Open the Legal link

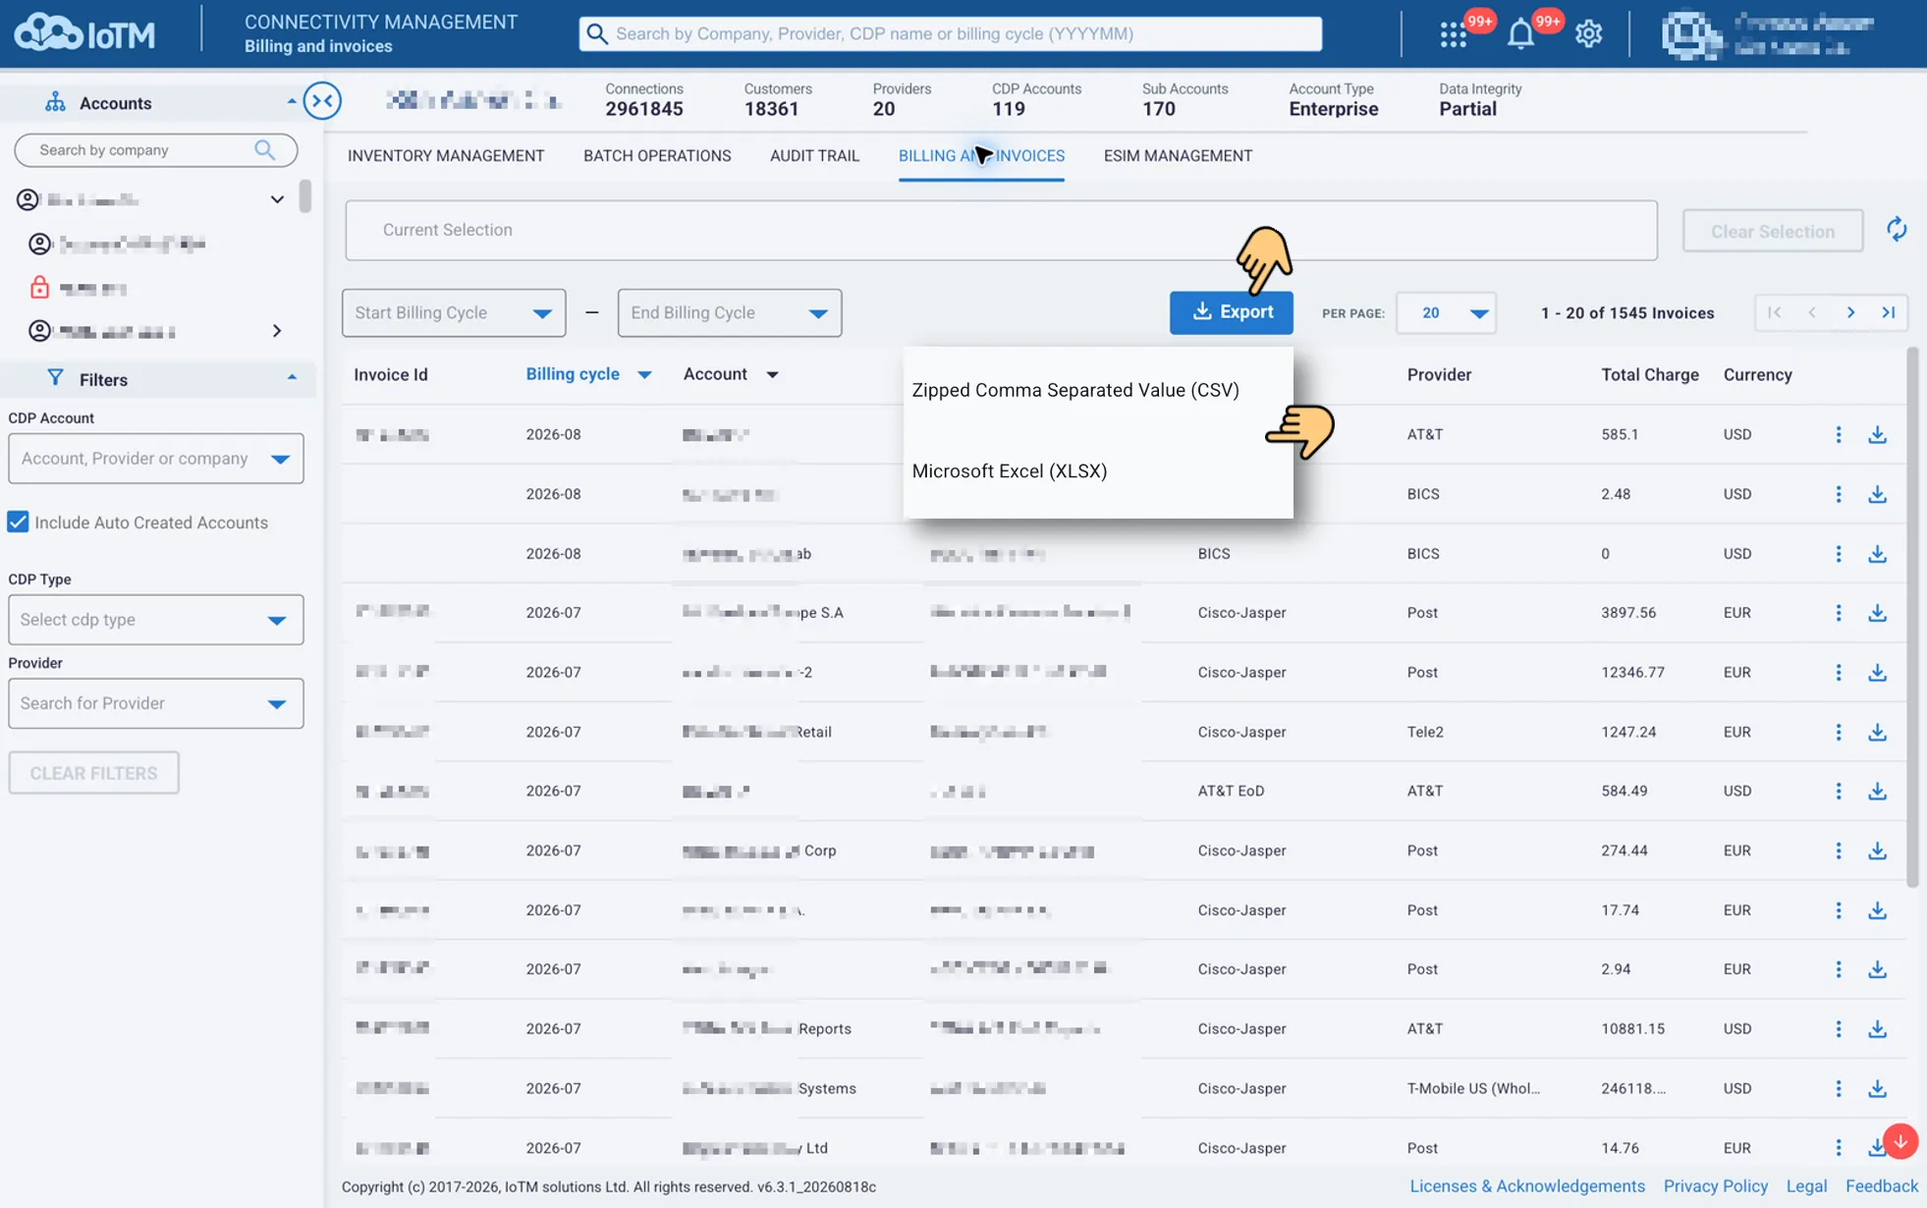coord(1805,1186)
